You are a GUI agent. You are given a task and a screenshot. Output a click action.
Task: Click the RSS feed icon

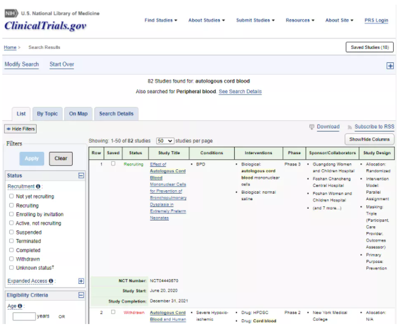click(350, 127)
